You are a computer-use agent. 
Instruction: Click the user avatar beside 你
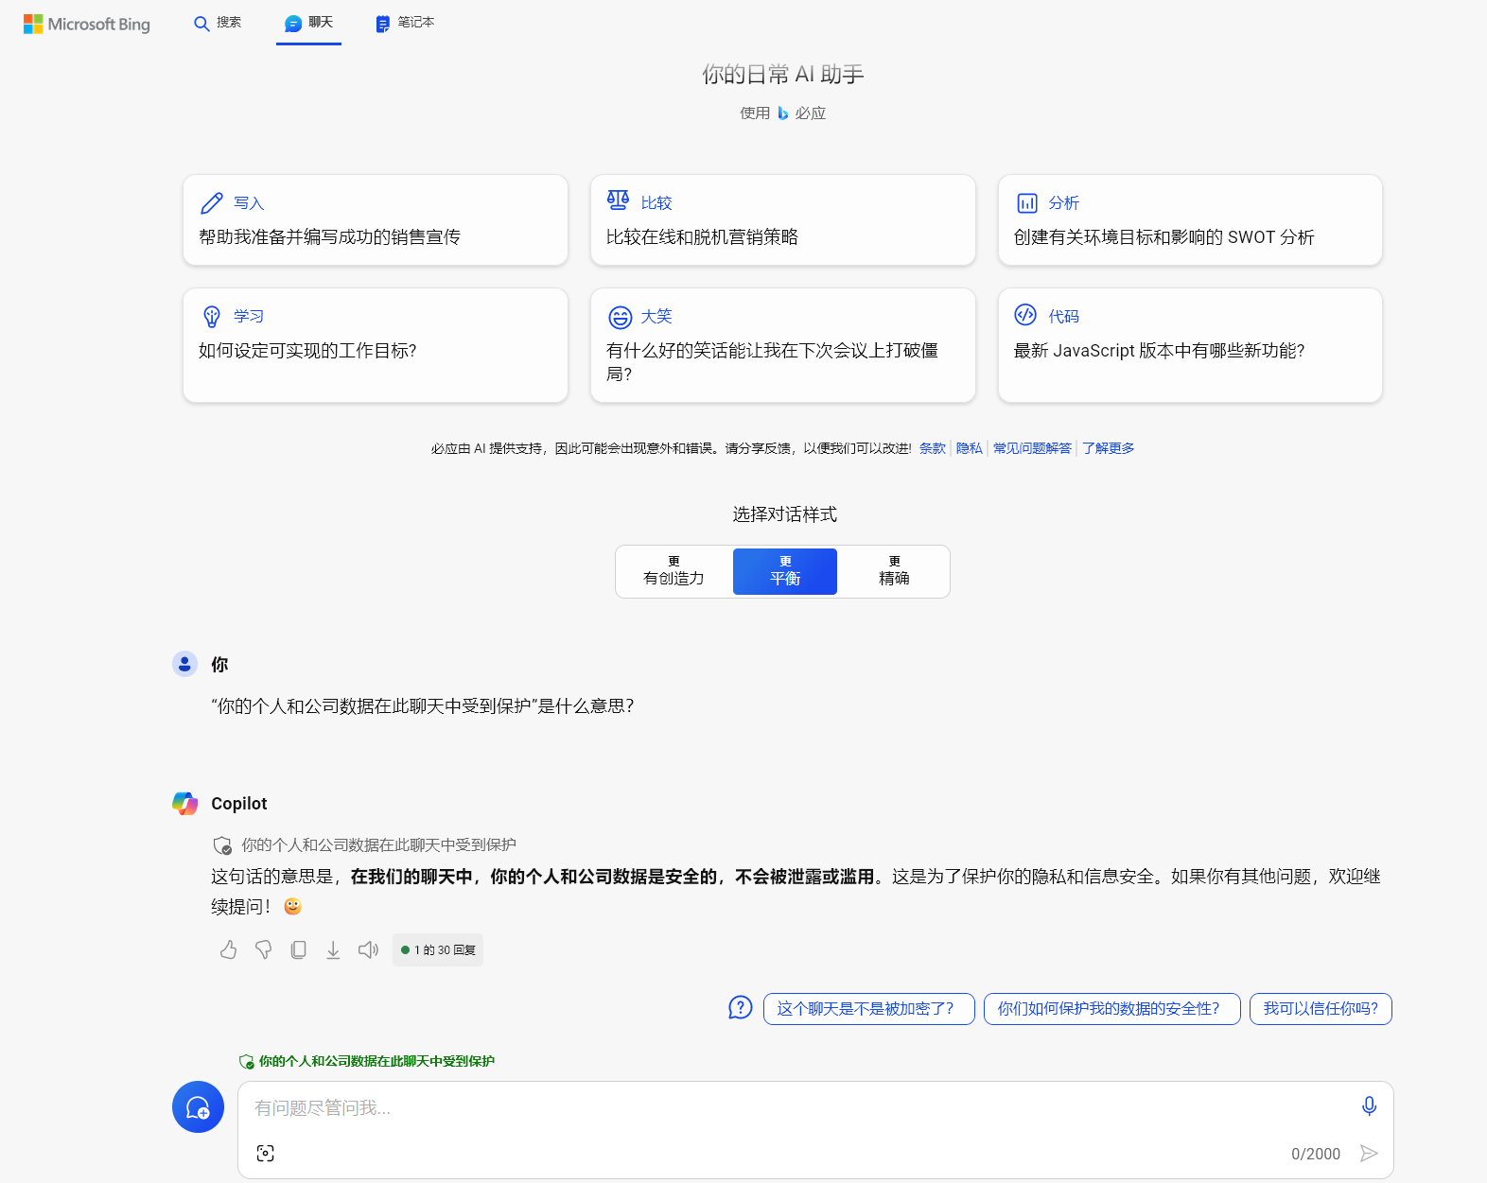coord(184,664)
